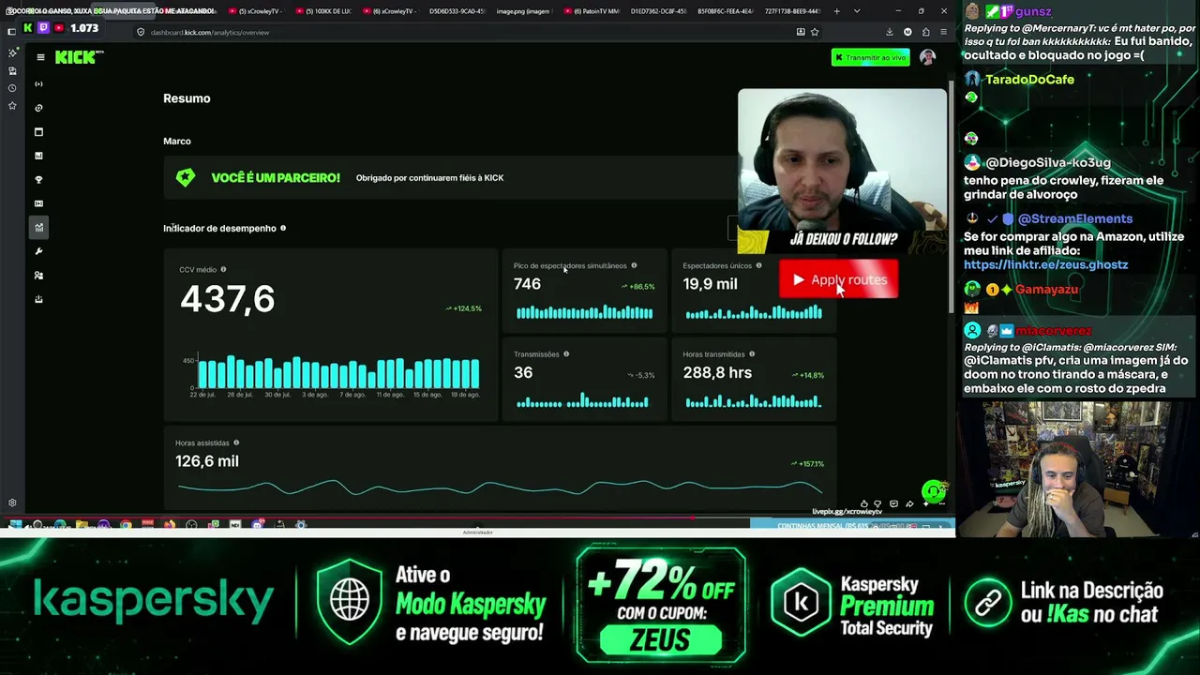Open the wrench settings sidebar icon
Screen dimensions: 1200x675
(38, 251)
